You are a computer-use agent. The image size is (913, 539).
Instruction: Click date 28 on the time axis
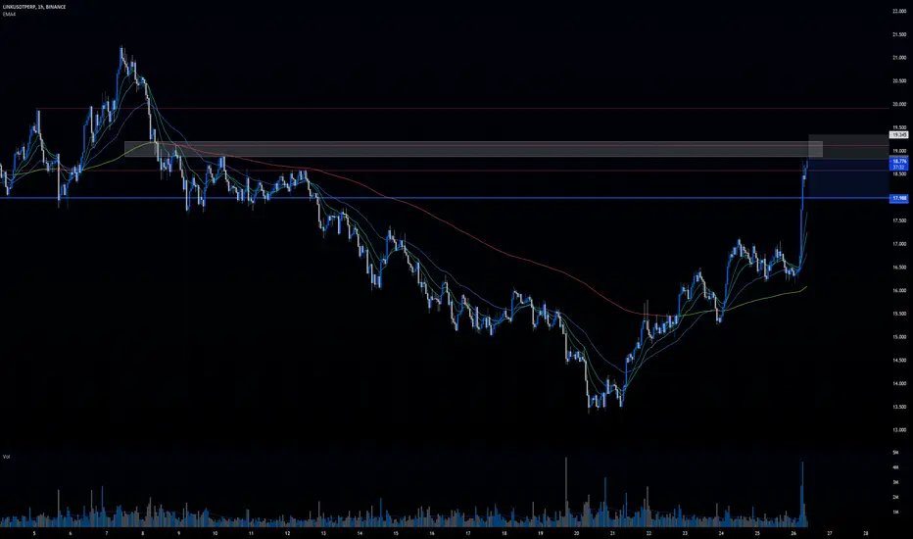click(x=866, y=533)
